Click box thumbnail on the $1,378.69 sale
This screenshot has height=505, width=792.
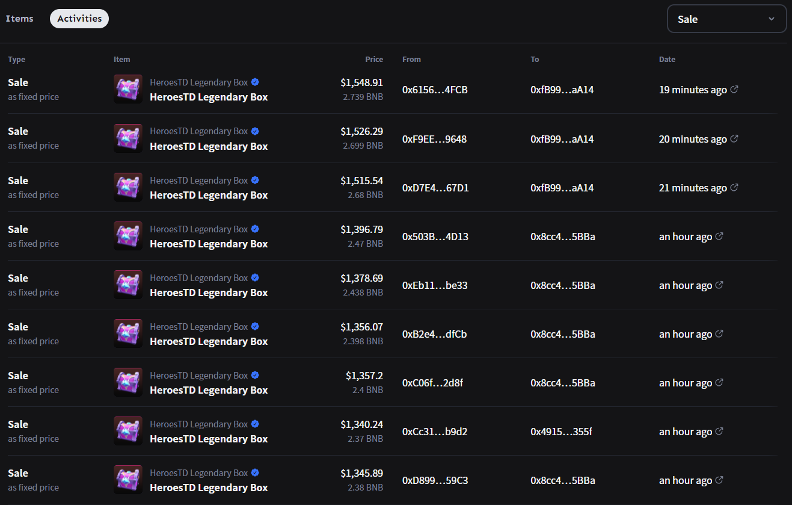click(x=128, y=285)
